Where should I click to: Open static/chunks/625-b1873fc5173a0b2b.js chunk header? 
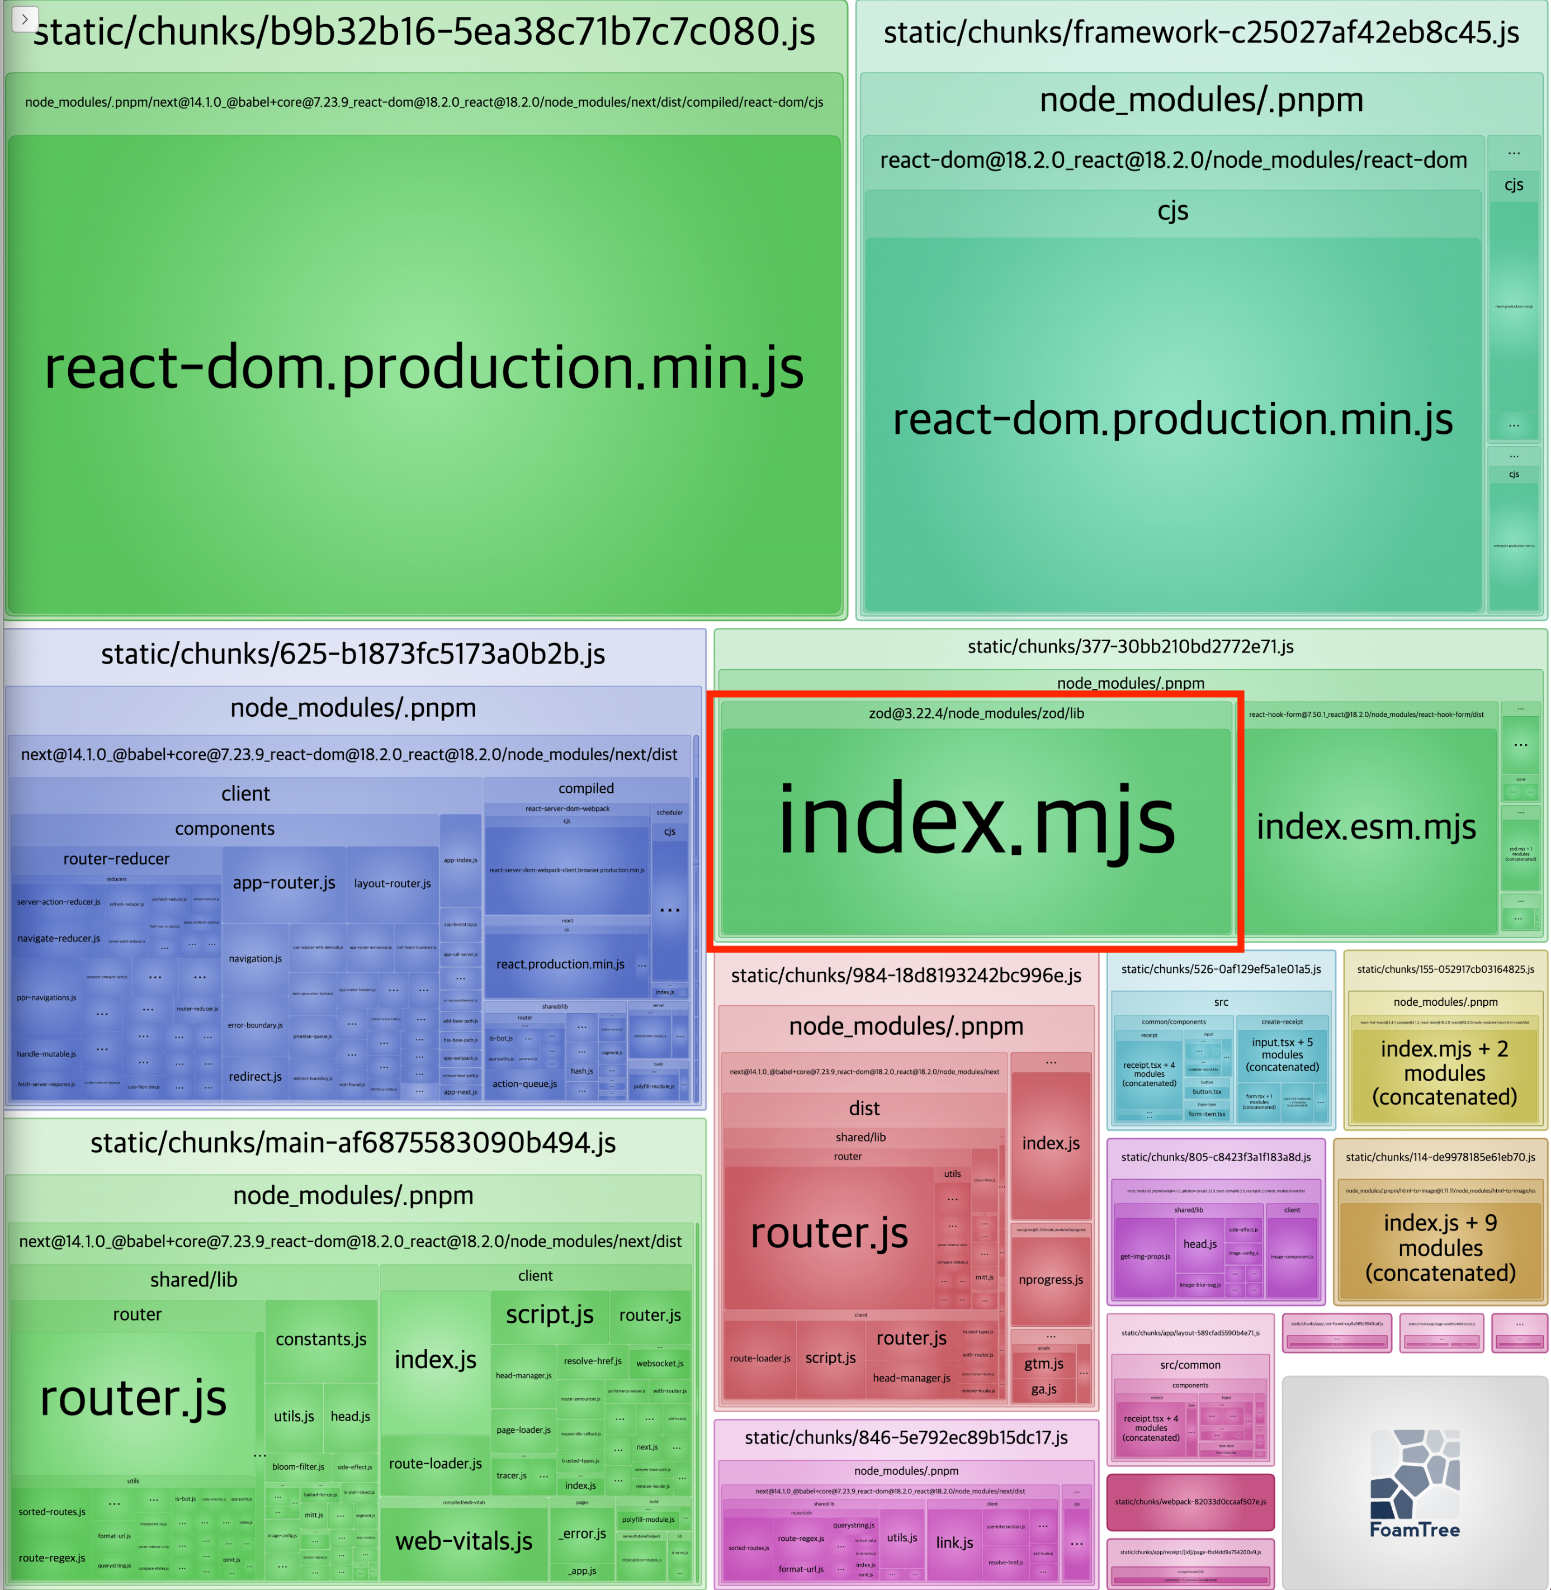(353, 654)
